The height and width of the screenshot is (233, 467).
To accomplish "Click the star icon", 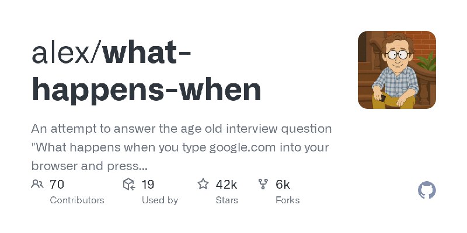I will point(203,184).
